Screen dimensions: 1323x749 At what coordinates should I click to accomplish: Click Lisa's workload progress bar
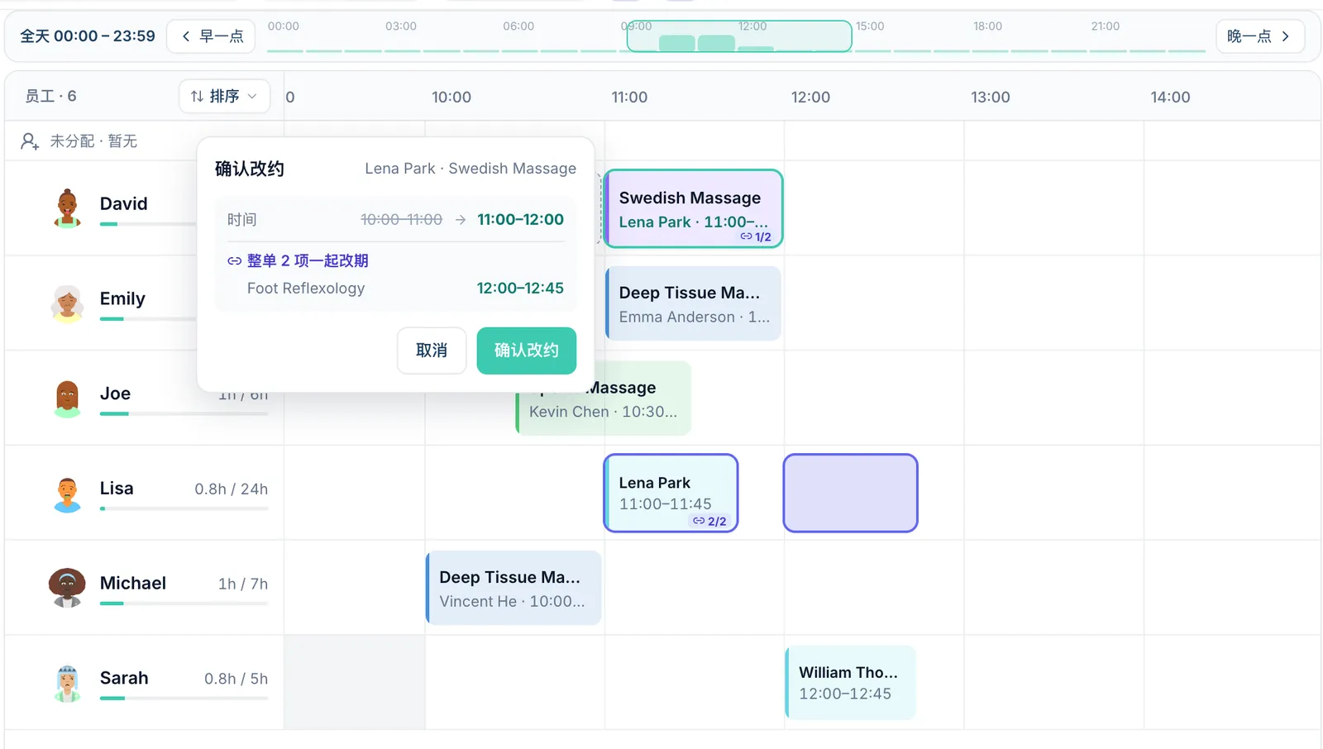pyautogui.click(x=184, y=508)
